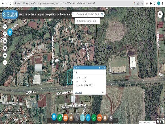Open popup more options ellipsis
165x124 pixels.
pos(103,92)
